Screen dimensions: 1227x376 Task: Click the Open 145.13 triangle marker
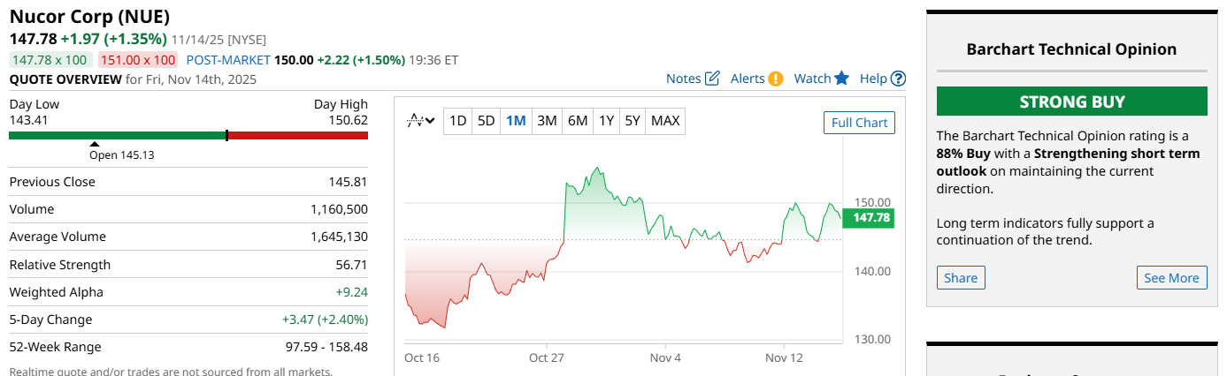pos(95,144)
